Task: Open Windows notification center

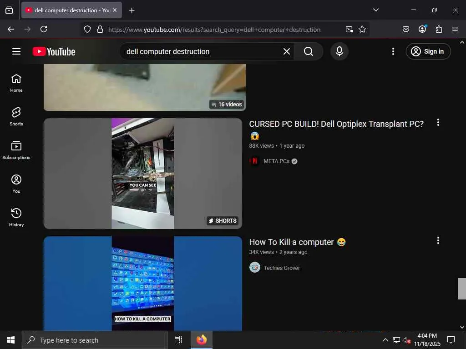Action: [x=451, y=340]
